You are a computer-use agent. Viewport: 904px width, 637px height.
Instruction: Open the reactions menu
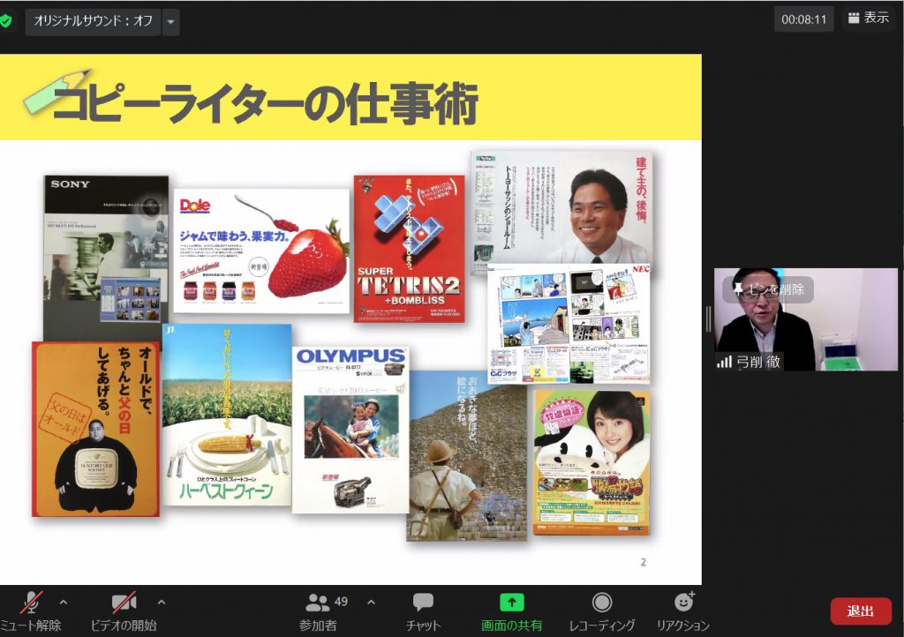pyautogui.click(x=683, y=611)
